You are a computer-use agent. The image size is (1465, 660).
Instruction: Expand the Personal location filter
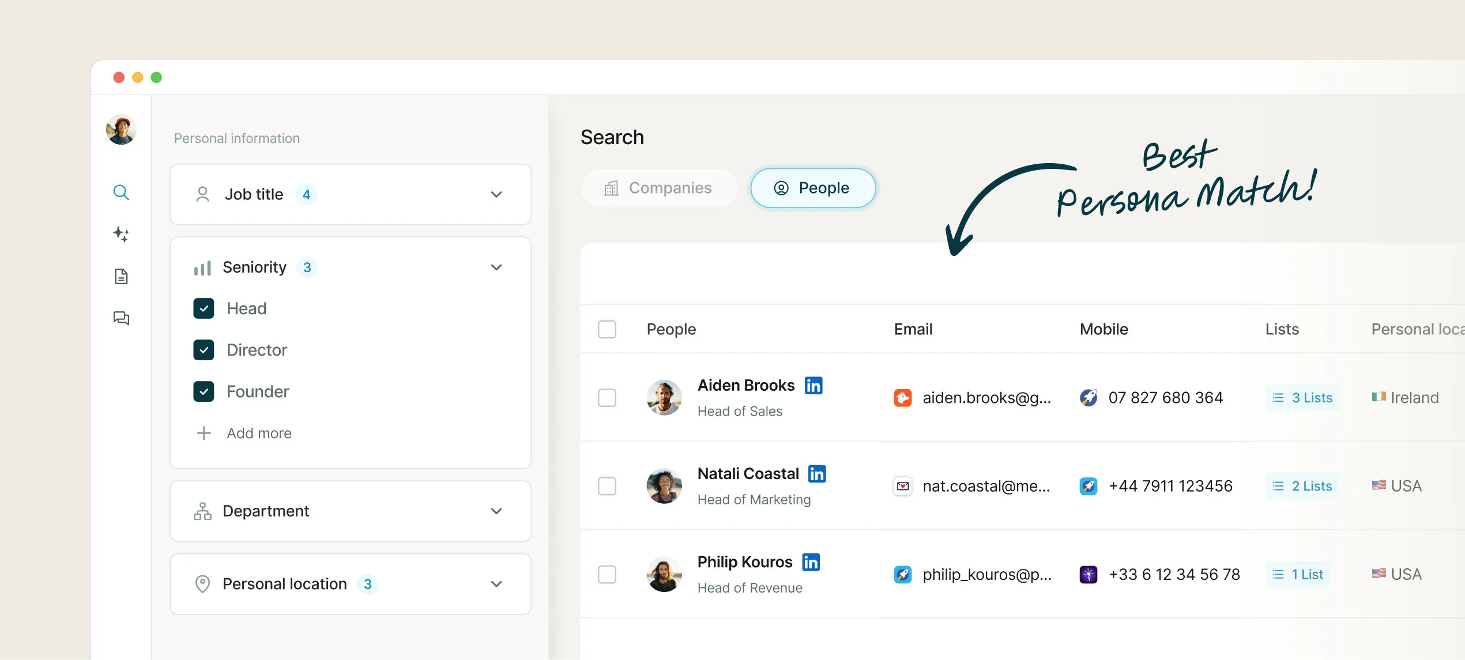pyautogui.click(x=496, y=584)
